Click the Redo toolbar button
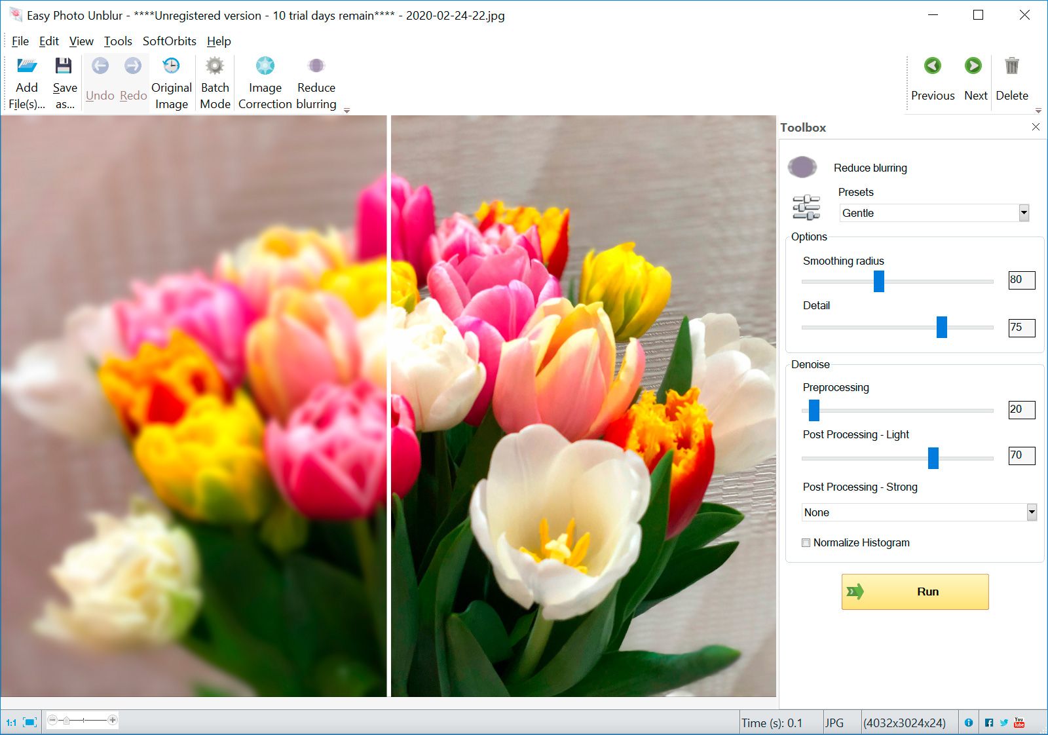The height and width of the screenshot is (735, 1048). pos(133,79)
